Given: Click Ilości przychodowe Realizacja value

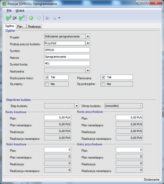Looking at the screenshot, I should (x=129, y=163).
